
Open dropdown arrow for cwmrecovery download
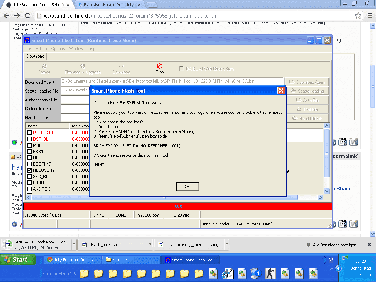(x=227, y=244)
